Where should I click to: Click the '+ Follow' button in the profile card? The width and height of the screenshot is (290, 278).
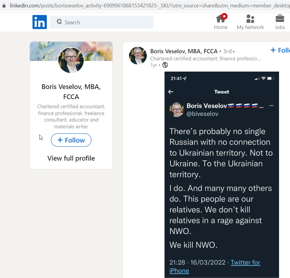coord(71,140)
